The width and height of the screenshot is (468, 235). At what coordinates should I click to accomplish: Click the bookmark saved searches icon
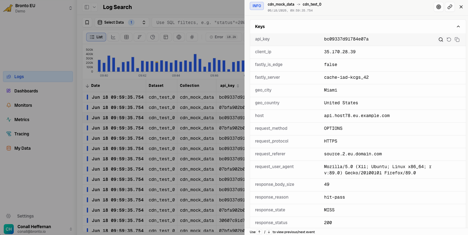(x=87, y=22)
